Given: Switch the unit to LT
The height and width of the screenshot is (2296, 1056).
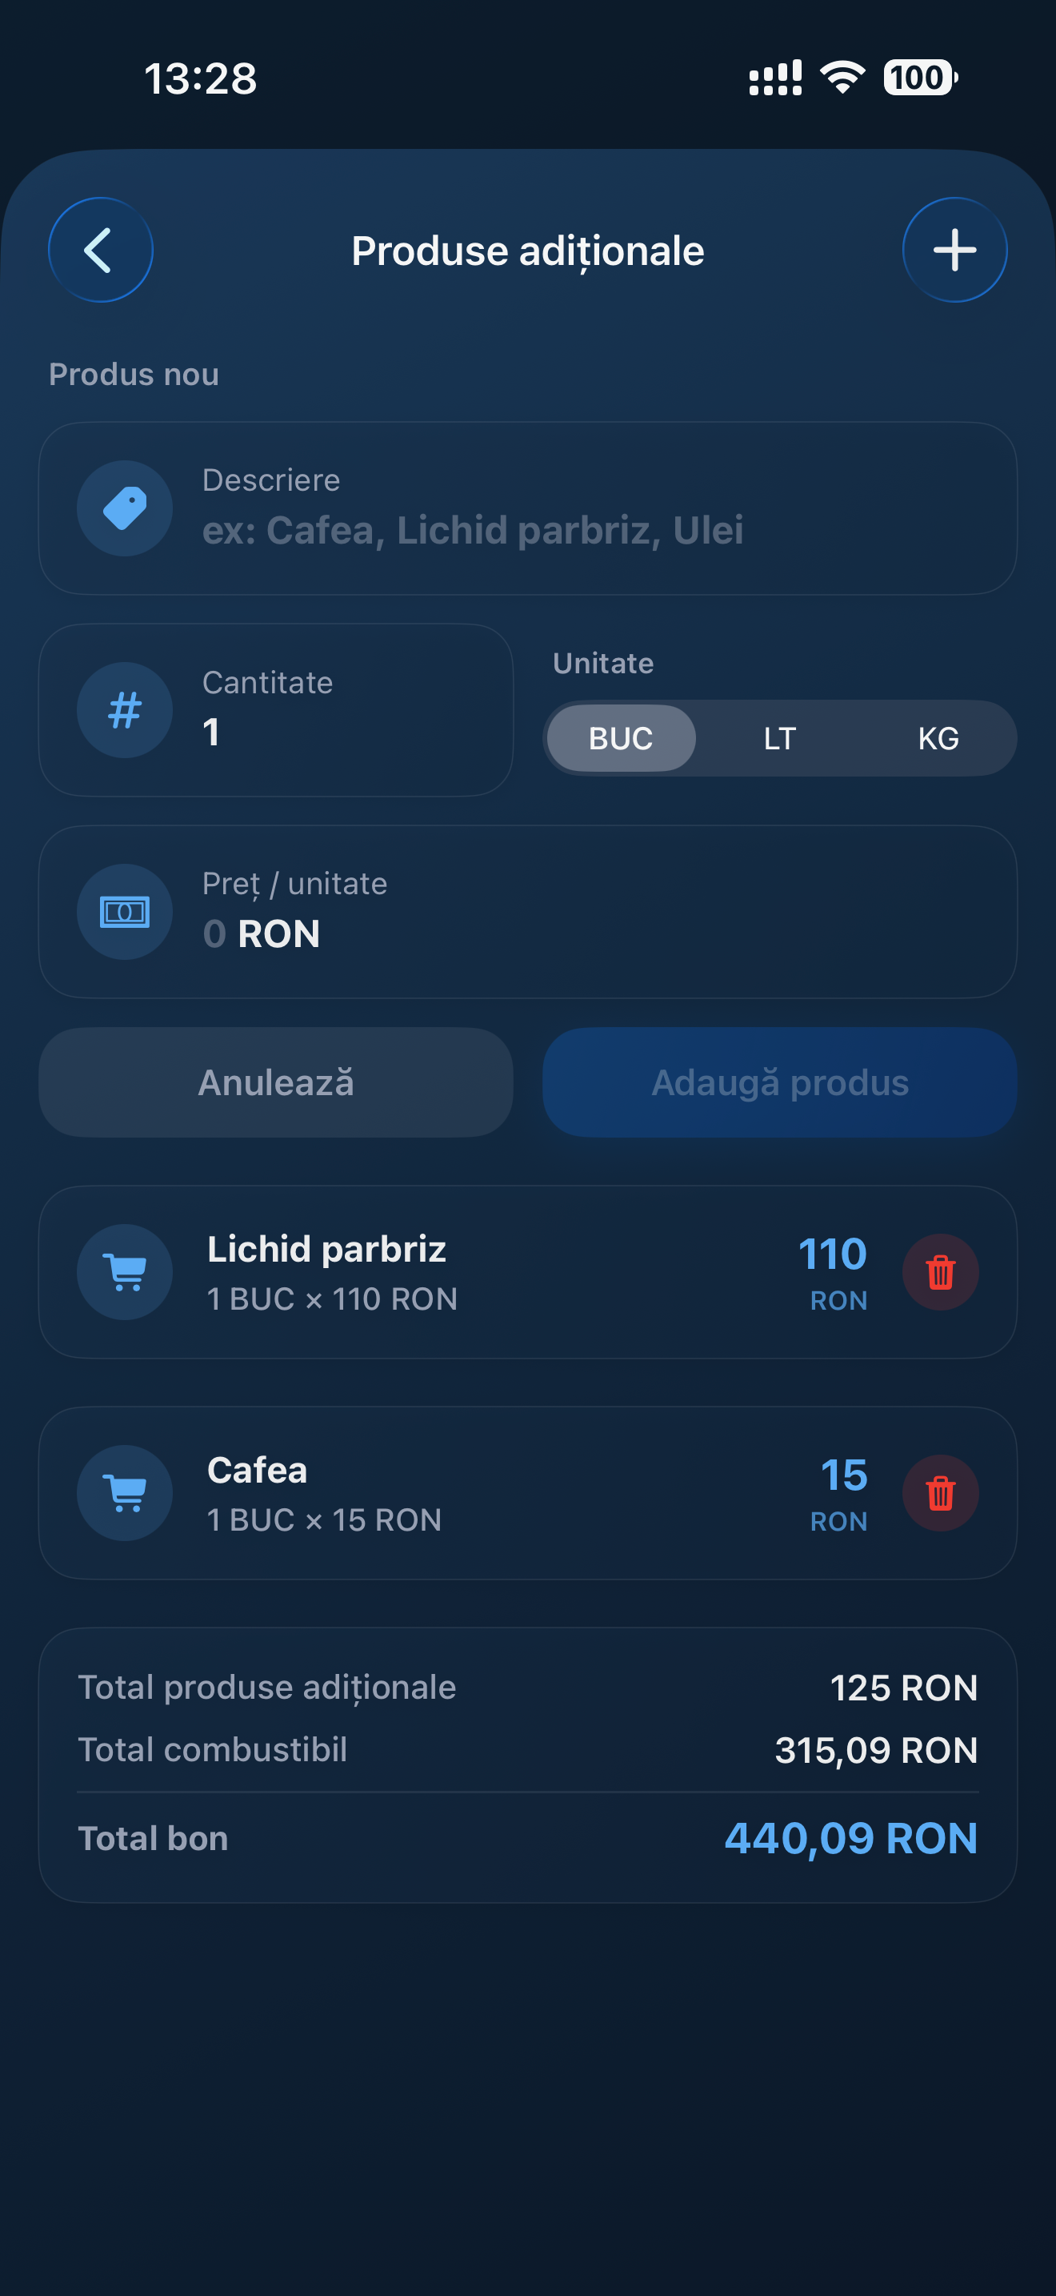Looking at the screenshot, I should 779,738.
